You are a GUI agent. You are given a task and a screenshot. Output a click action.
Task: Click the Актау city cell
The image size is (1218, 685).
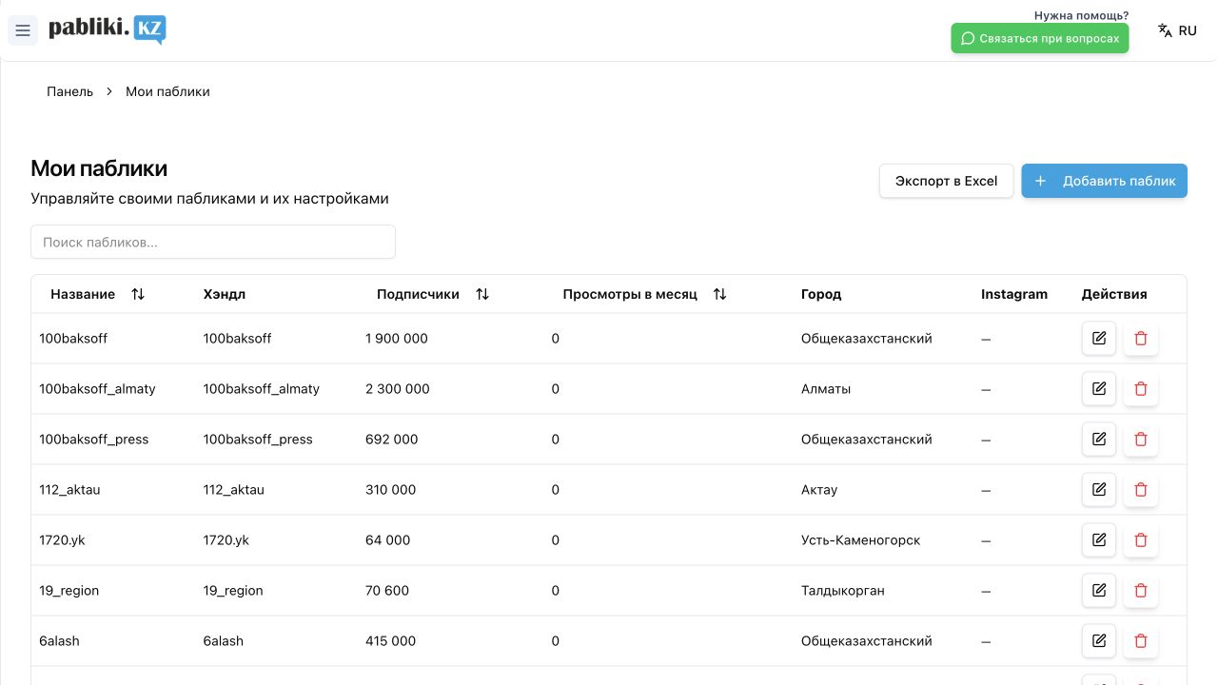[819, 489]
